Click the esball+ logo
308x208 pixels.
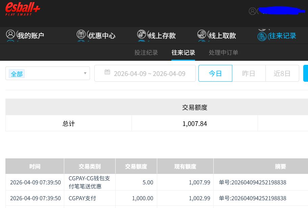tap(23, 9)
